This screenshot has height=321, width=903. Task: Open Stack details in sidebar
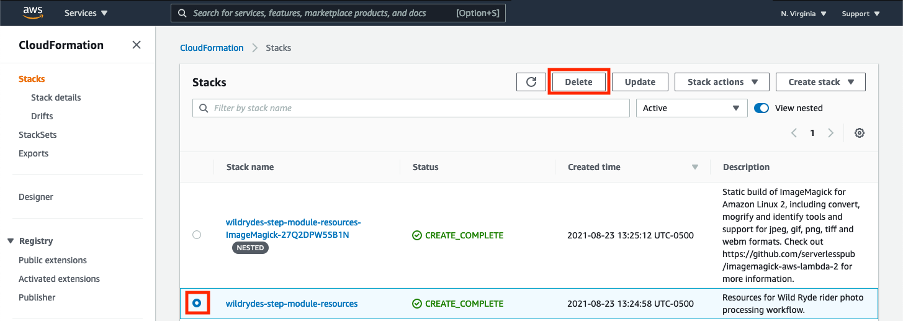tap(56, 97)
